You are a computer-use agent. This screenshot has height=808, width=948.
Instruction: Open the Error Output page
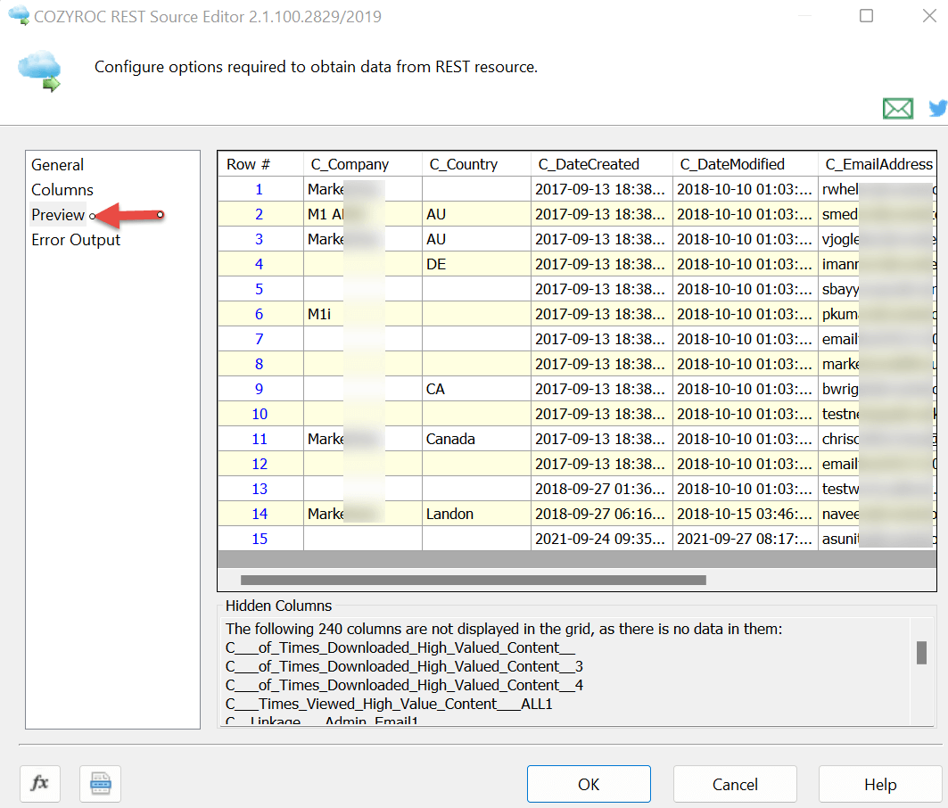(x=76, y=240)
